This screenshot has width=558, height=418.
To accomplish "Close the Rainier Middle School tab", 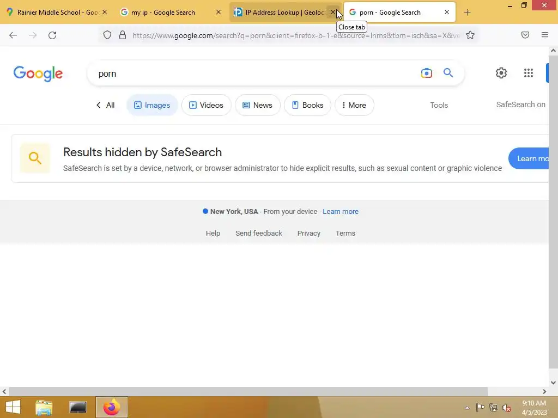I will click(105, 12).
